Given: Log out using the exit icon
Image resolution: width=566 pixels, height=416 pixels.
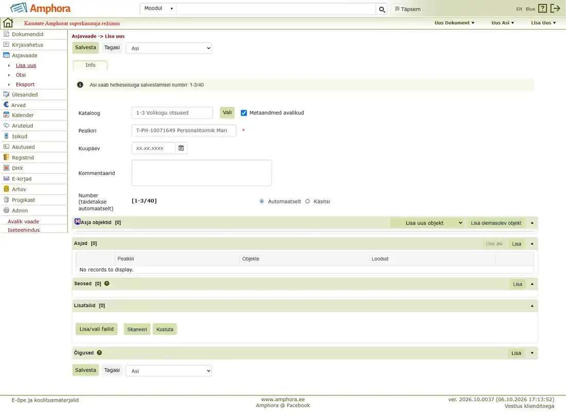Looking at the screenshot, I should [555, 8].
